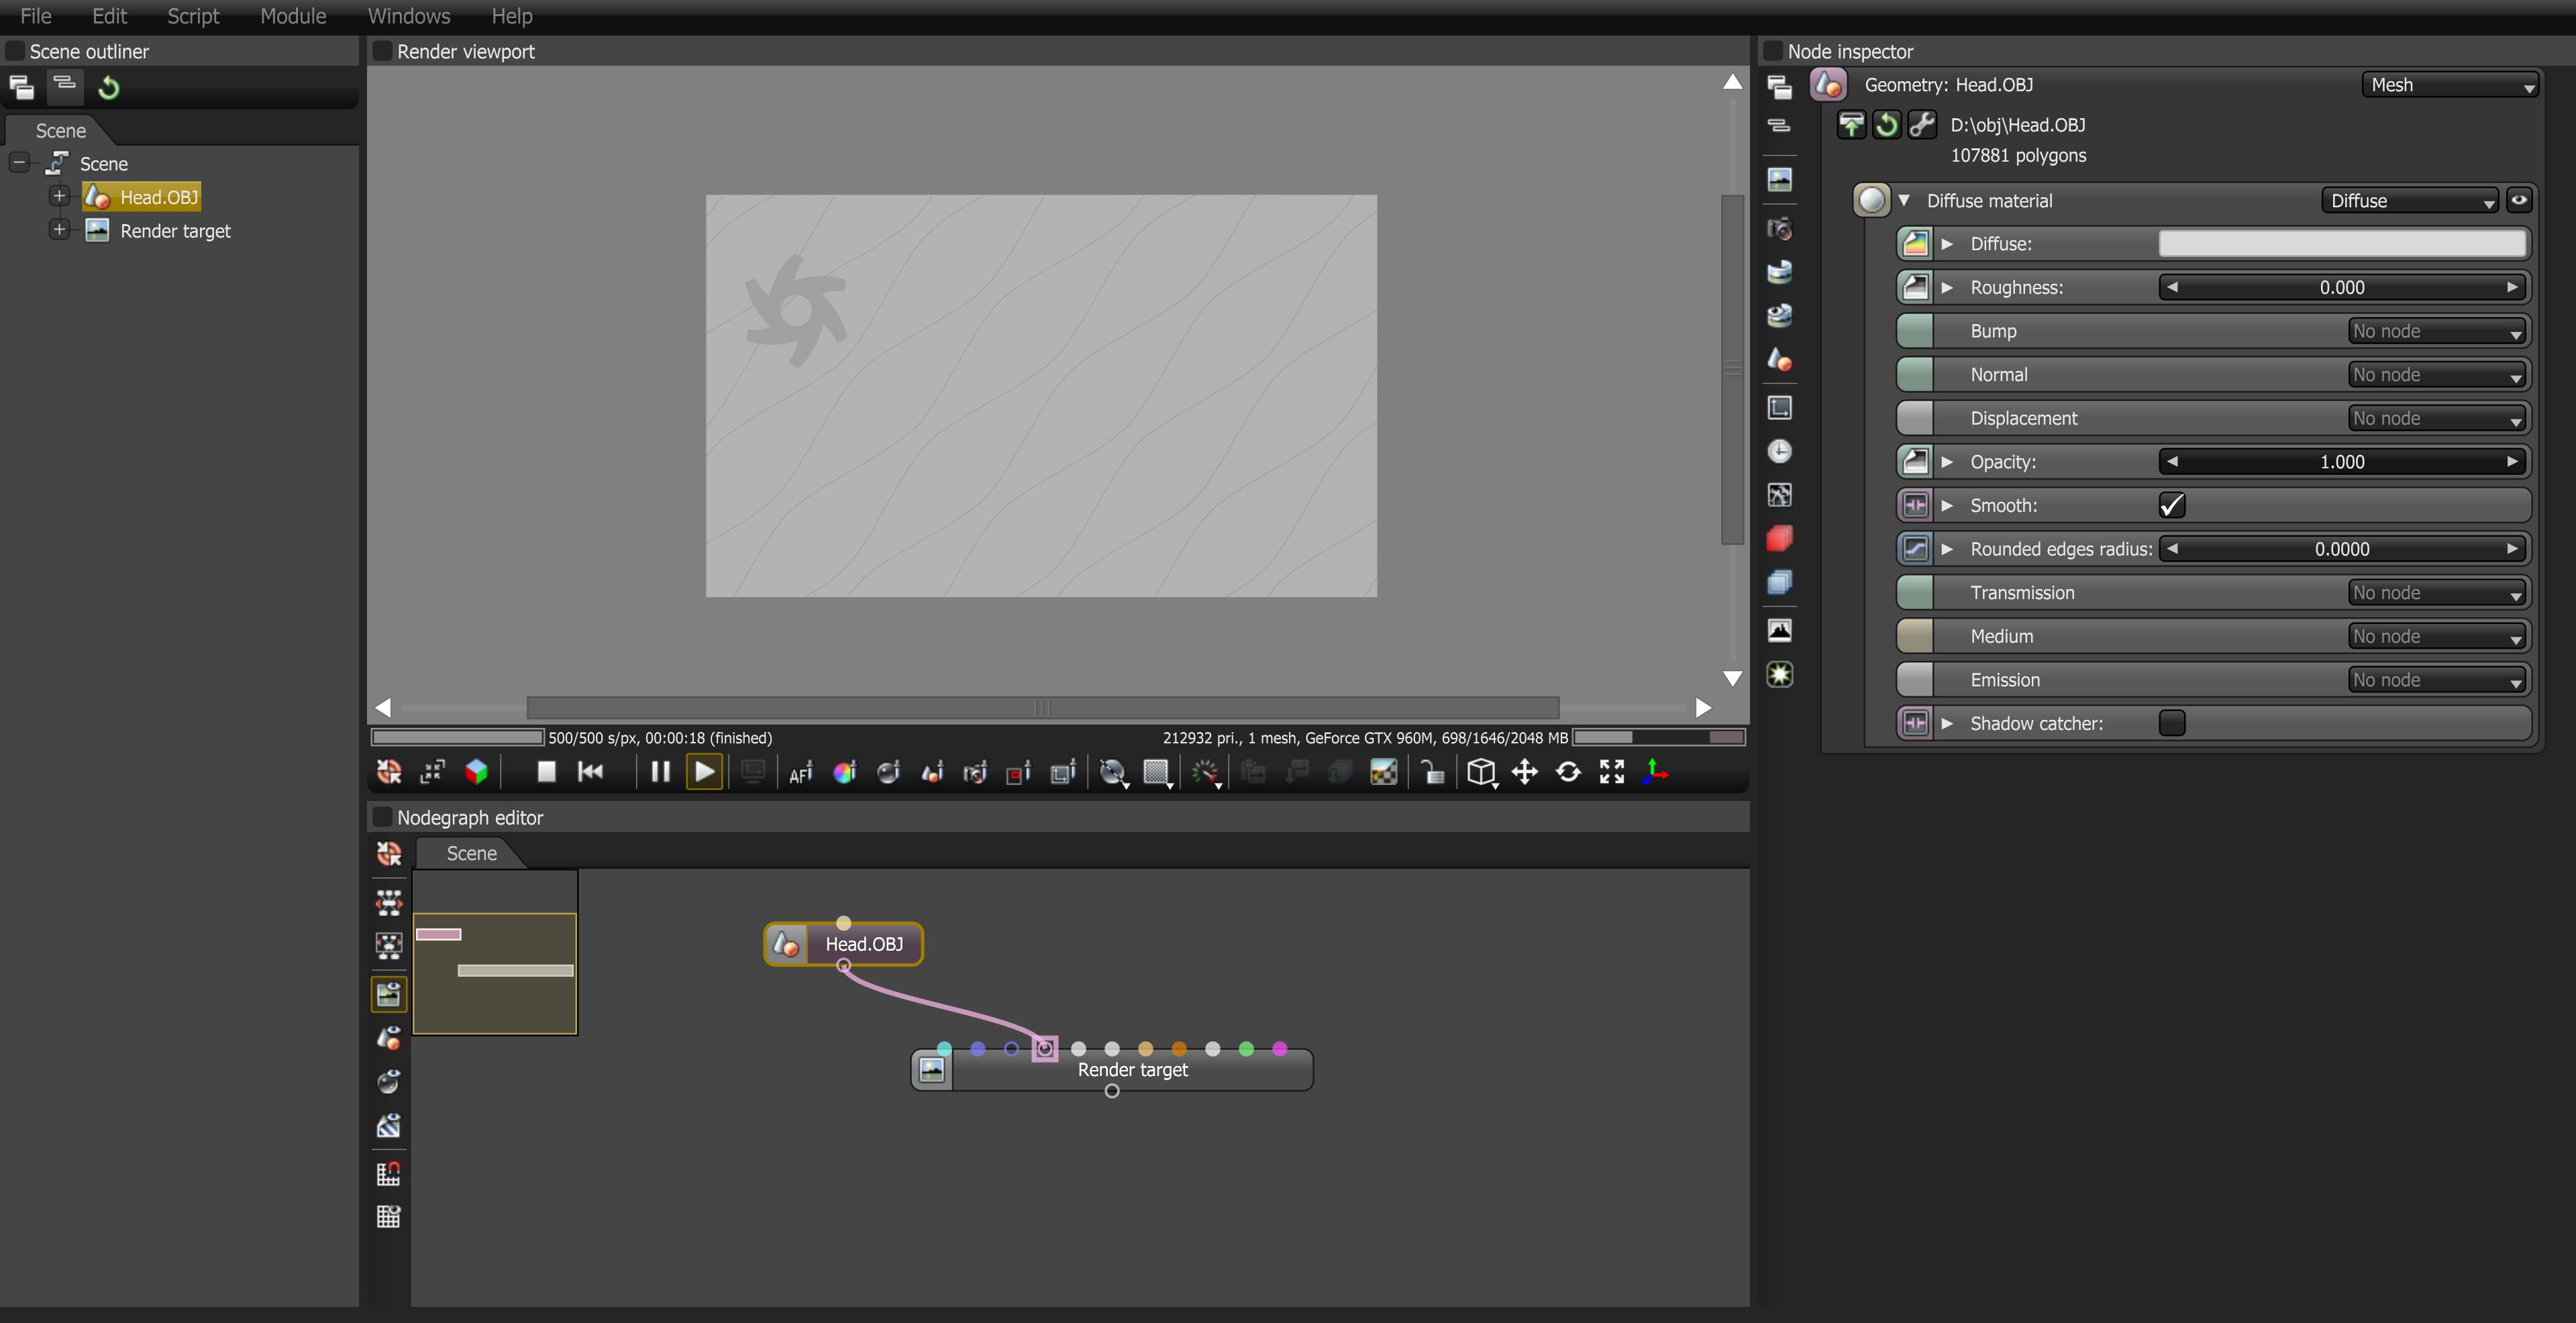
Task: Stop the render with the square button
Action: 546,772
